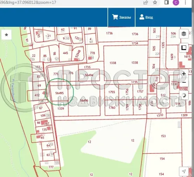
Task: Select land parcel 56496
Action: coord(84,101)
